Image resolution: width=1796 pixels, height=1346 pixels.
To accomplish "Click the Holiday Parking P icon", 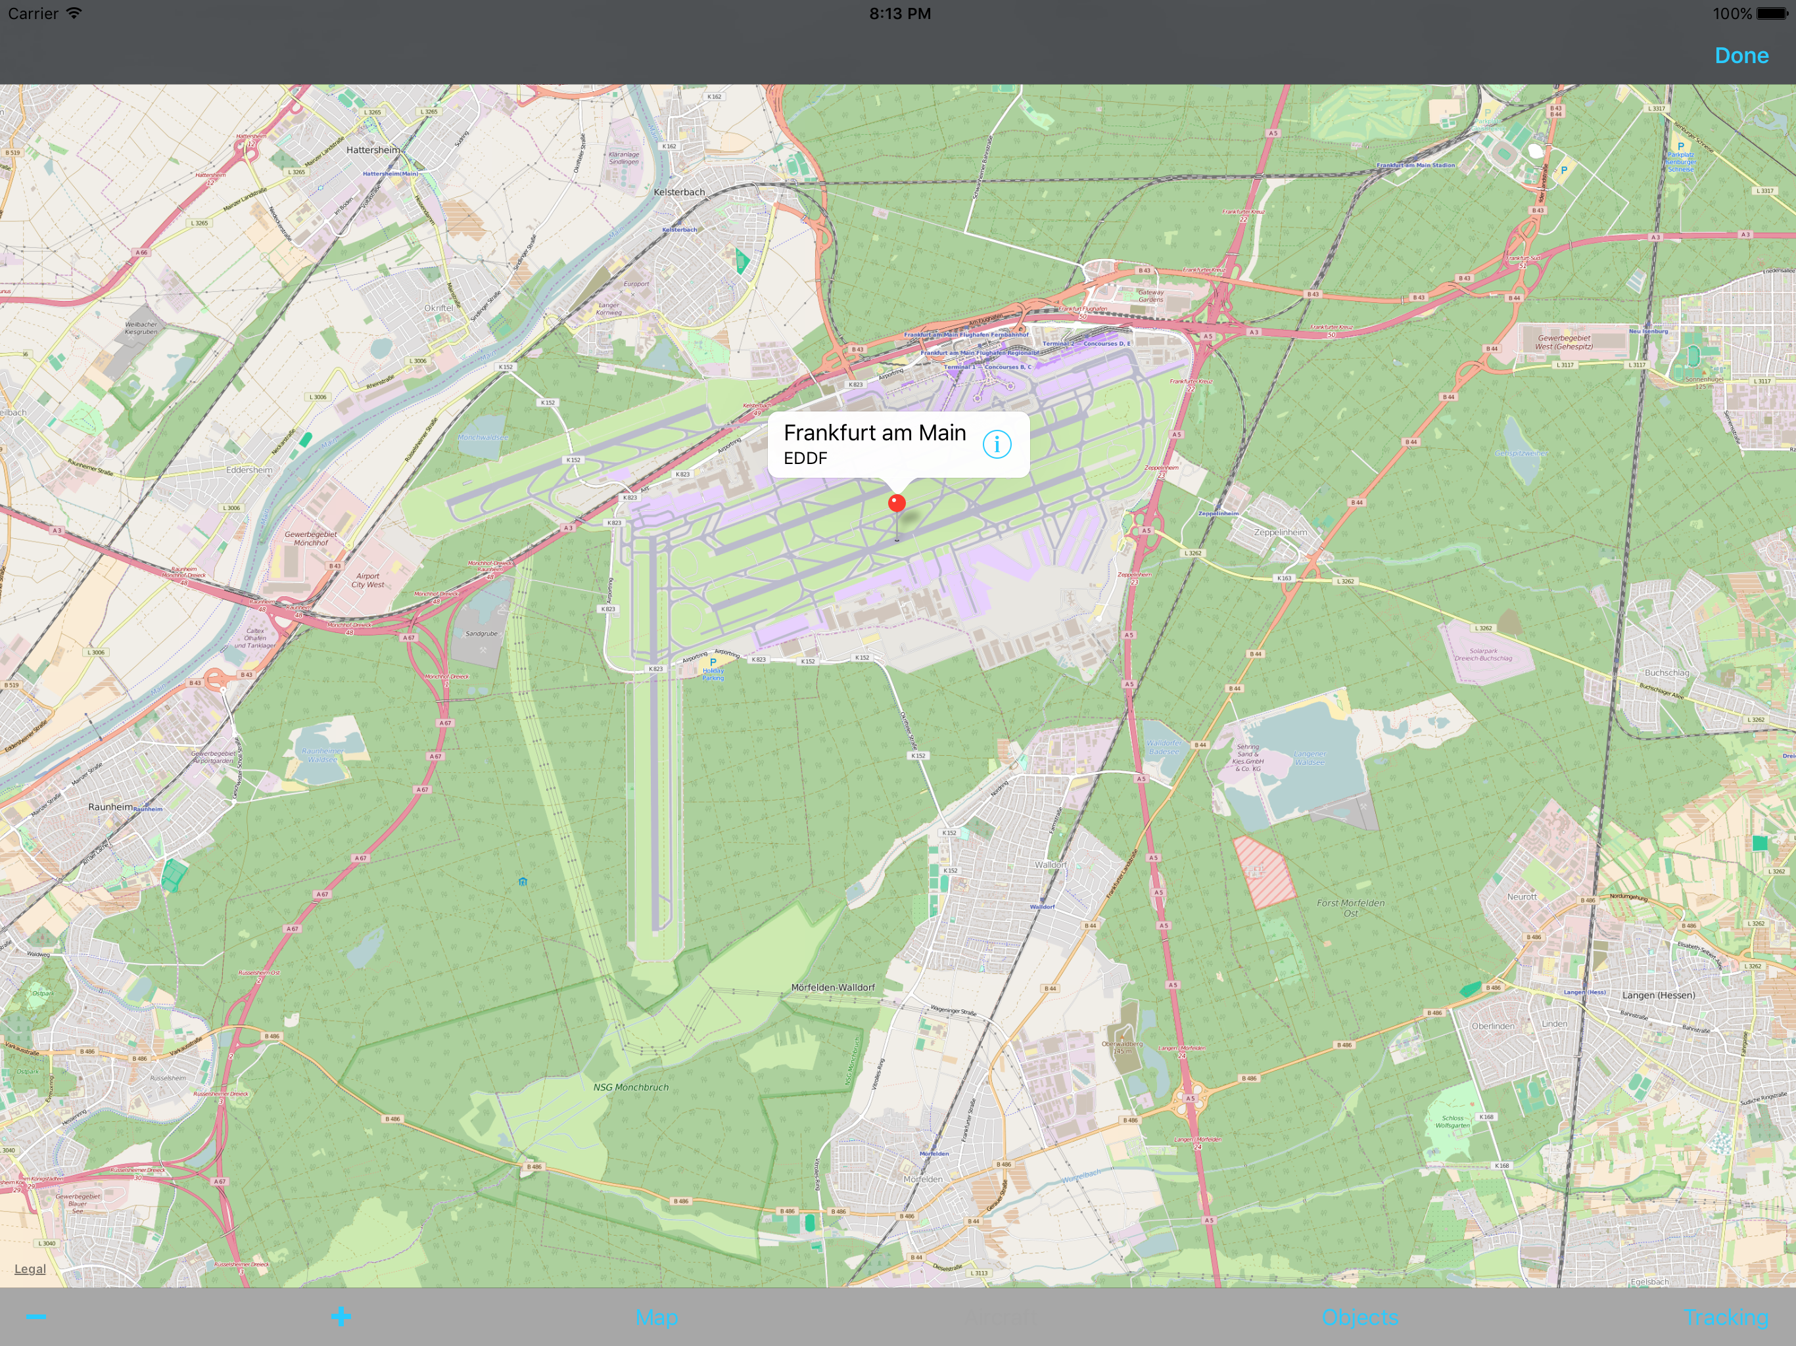I will click(713, 662).
